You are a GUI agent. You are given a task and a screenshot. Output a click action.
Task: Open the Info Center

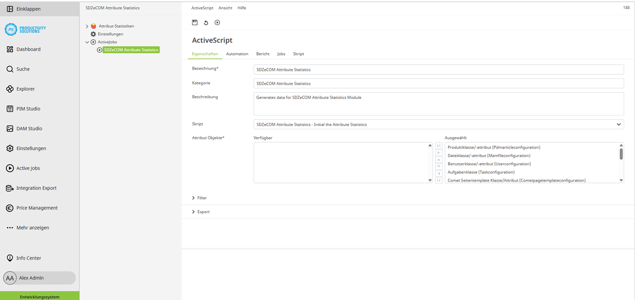coord(29,258)
